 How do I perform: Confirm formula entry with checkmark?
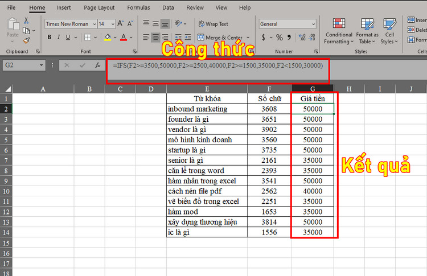(82, 65)
